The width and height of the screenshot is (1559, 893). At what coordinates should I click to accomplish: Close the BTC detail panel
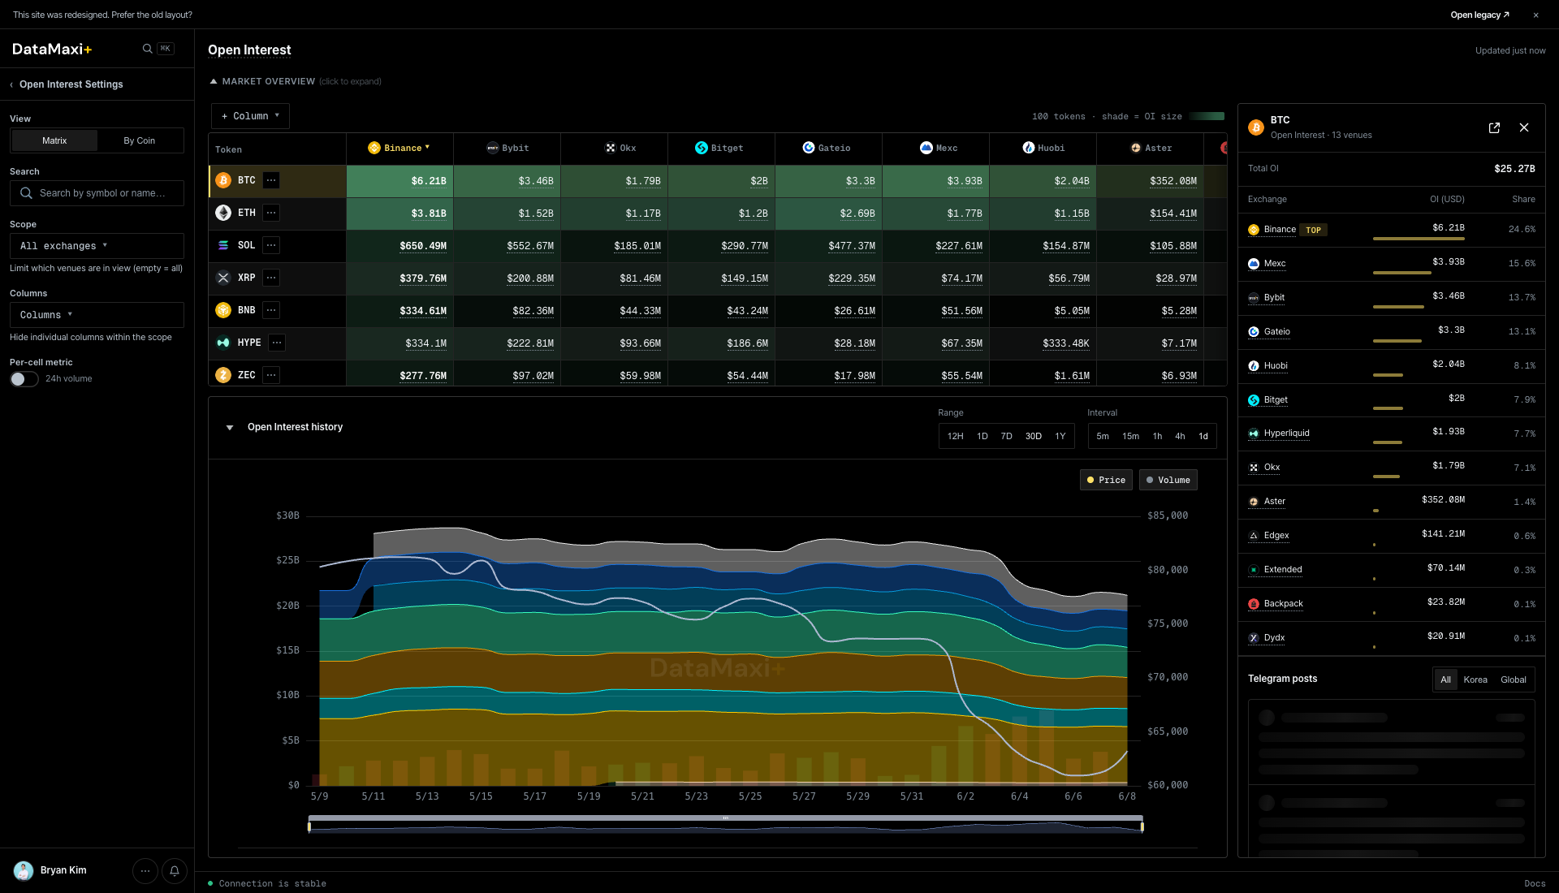(x=1524, y=127)
